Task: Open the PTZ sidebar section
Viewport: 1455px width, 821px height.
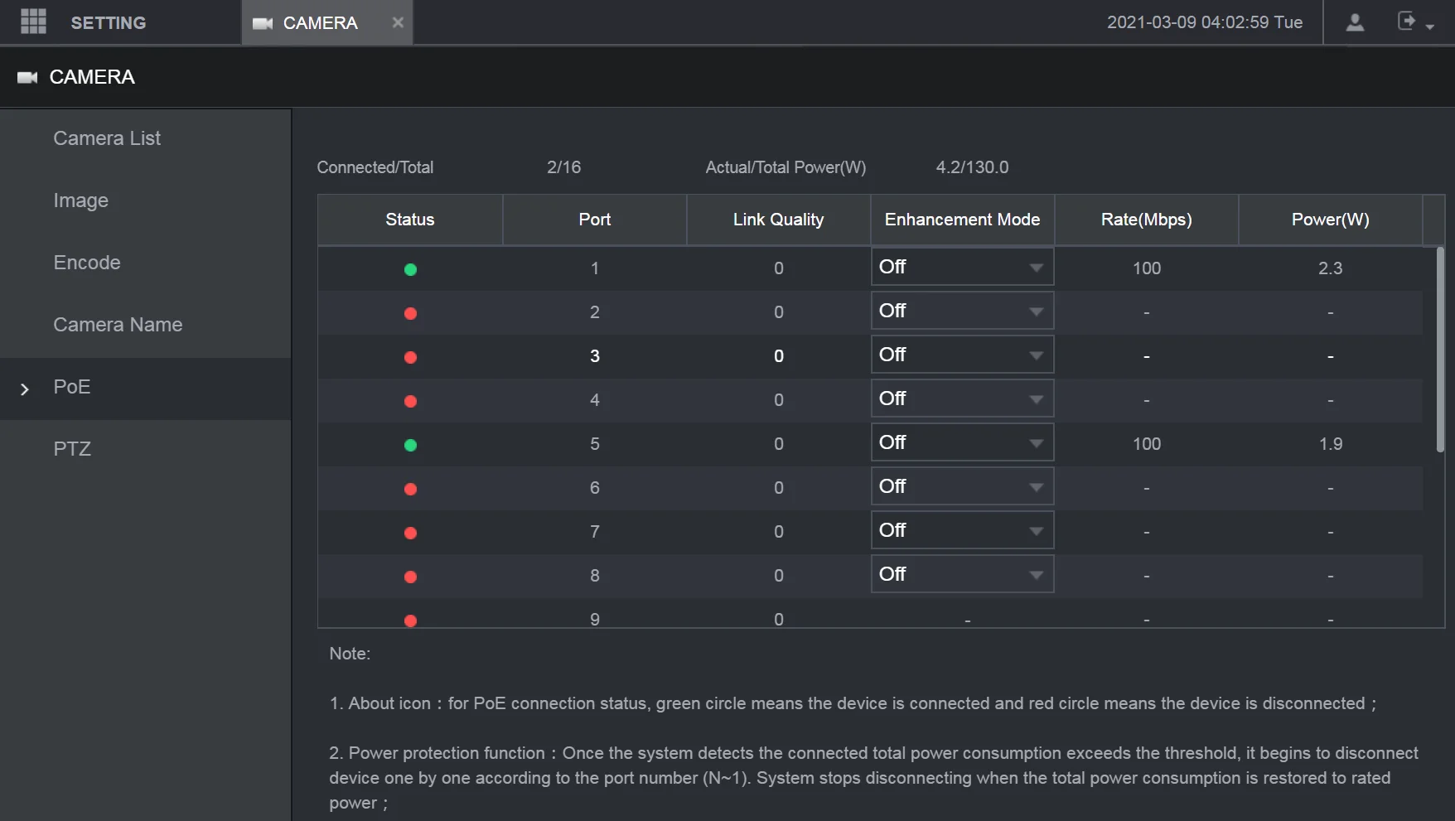Action: coord(72,449)
